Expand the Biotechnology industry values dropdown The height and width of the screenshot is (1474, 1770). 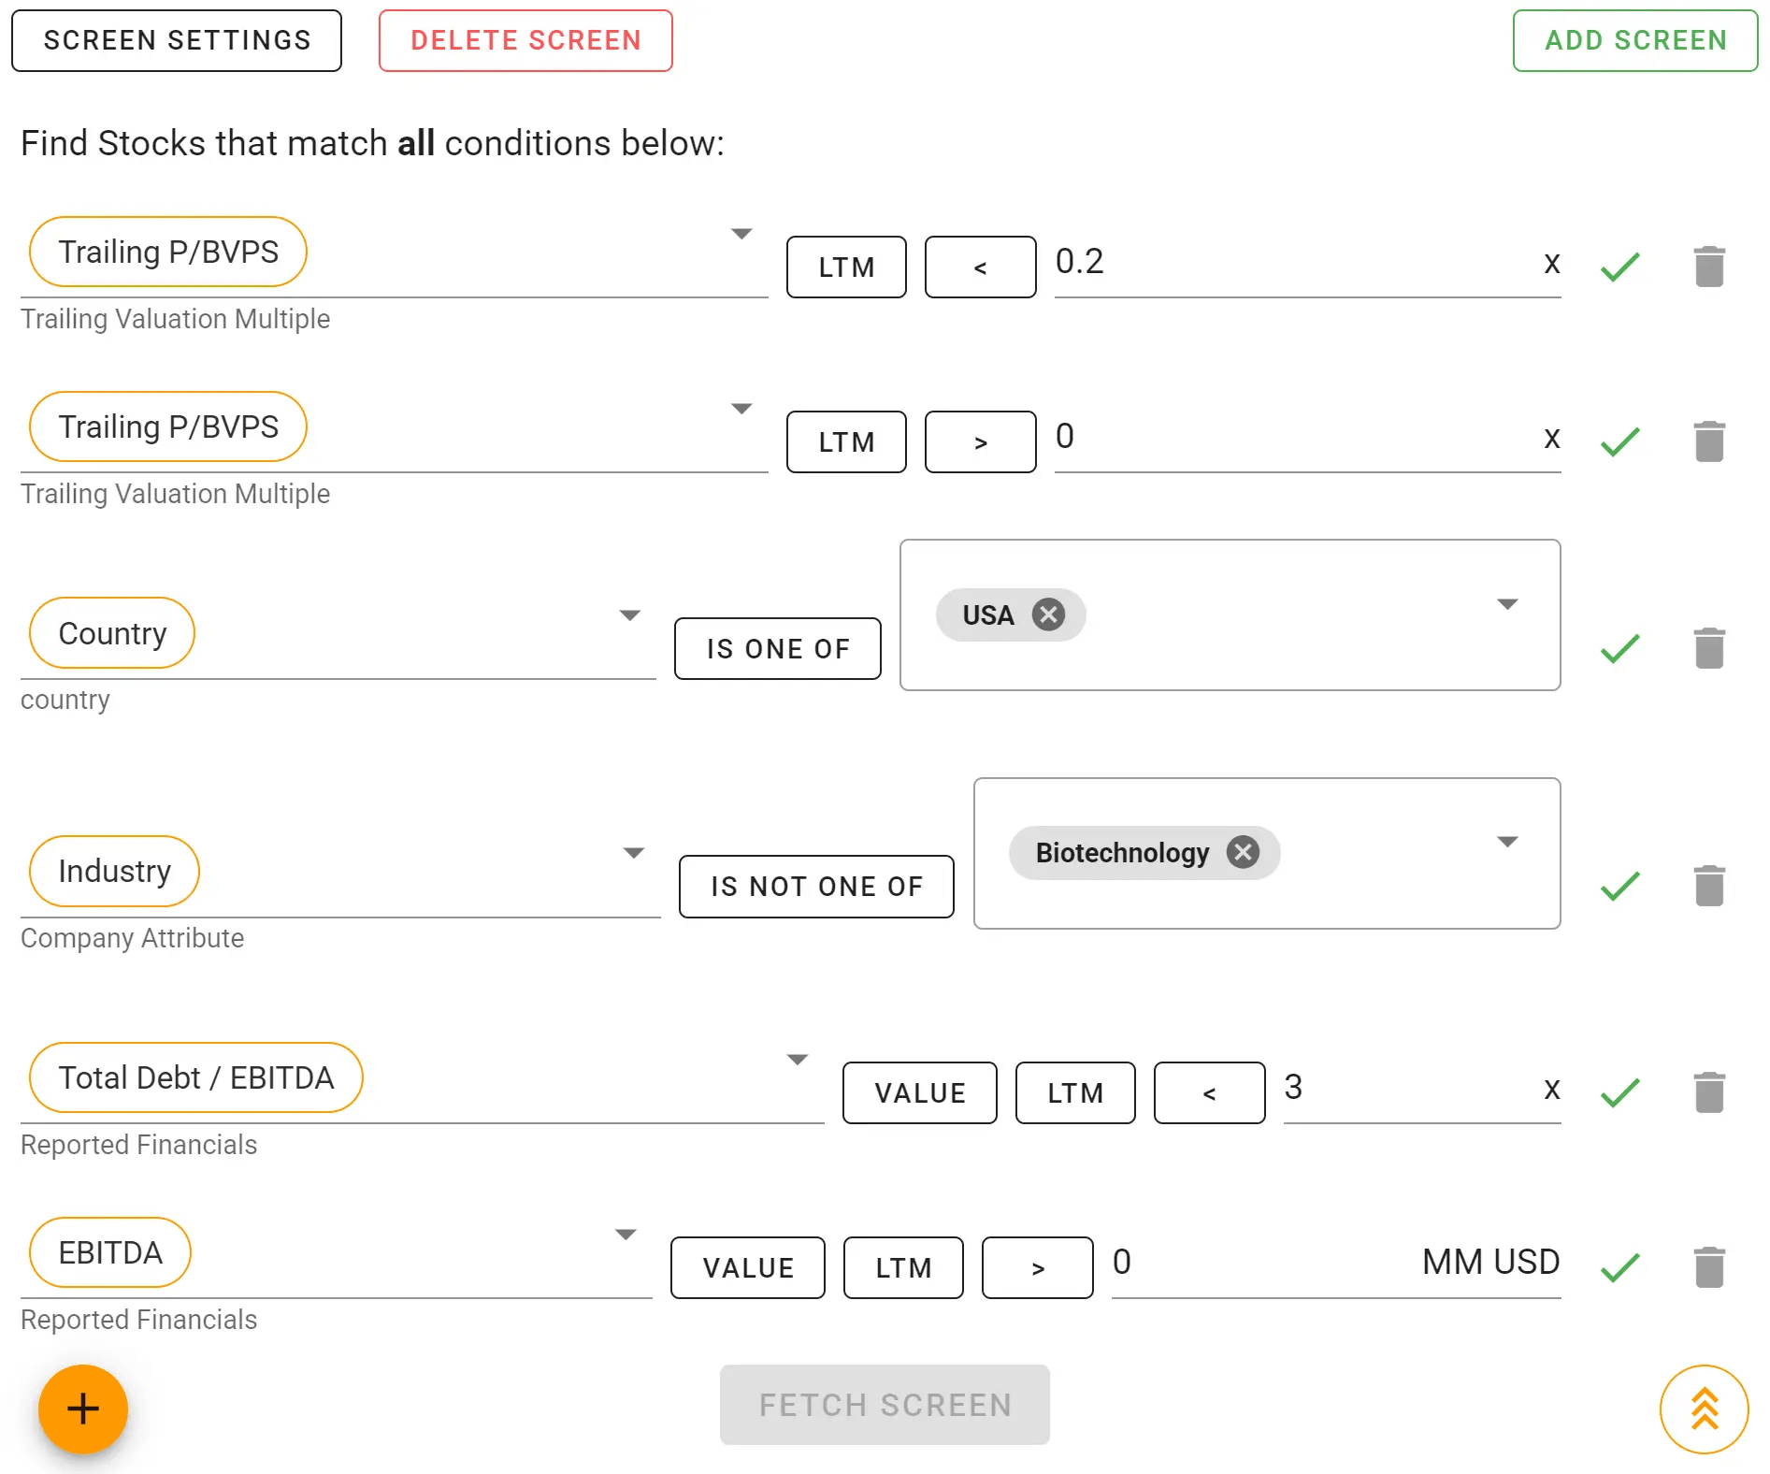pyautogui.click(x=1507, y=842)
